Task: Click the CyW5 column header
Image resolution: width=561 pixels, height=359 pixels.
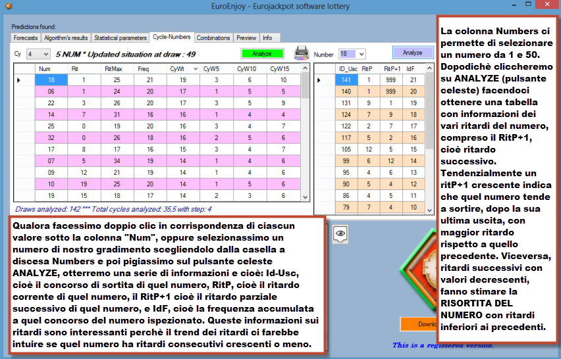Action: click(x=217, y=69)
